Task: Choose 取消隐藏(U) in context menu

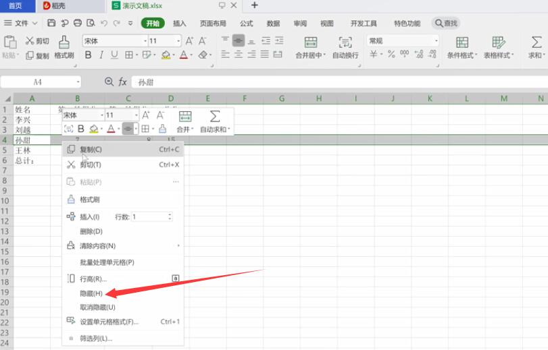Action: 123,307
